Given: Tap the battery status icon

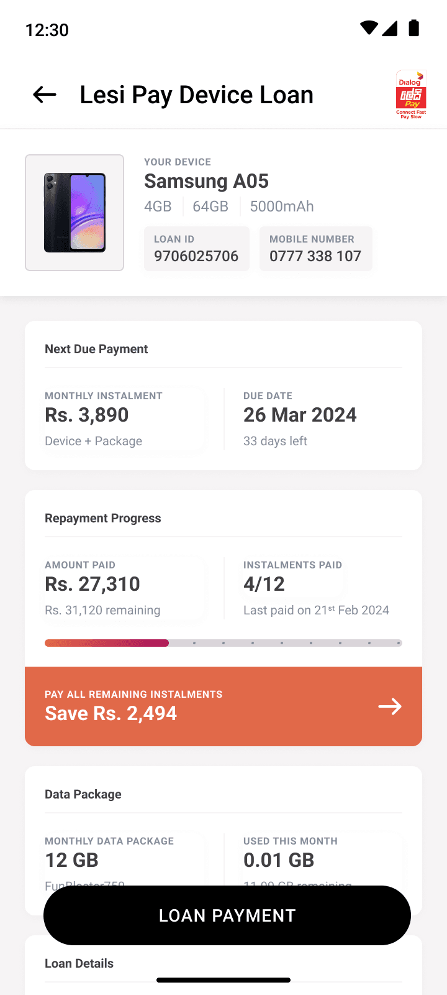Looking at the screenshot, I should click(x=414, y=28).
